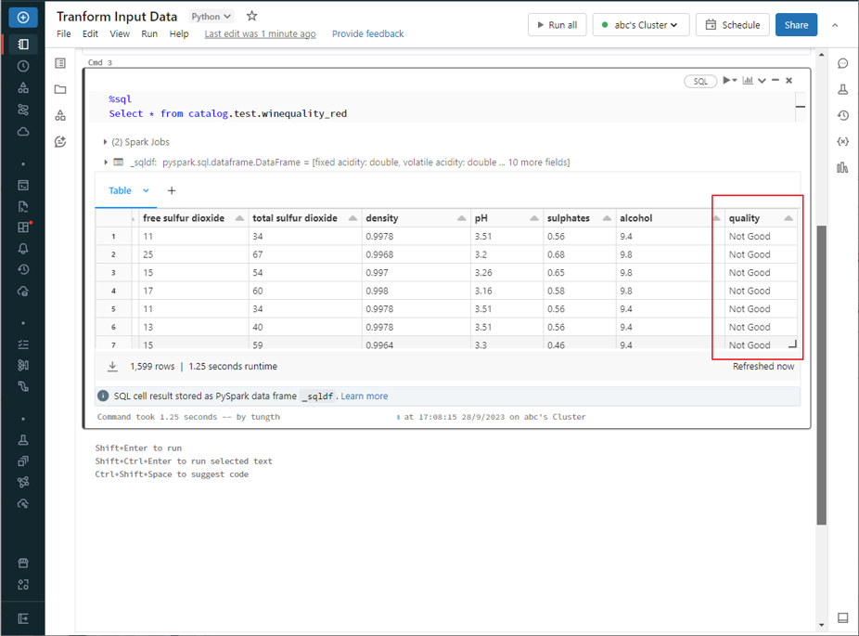The width and height of the screenshot is (859, 636).
Task: Open the abc's Cluster dropdown
Action: click(640, 25)
